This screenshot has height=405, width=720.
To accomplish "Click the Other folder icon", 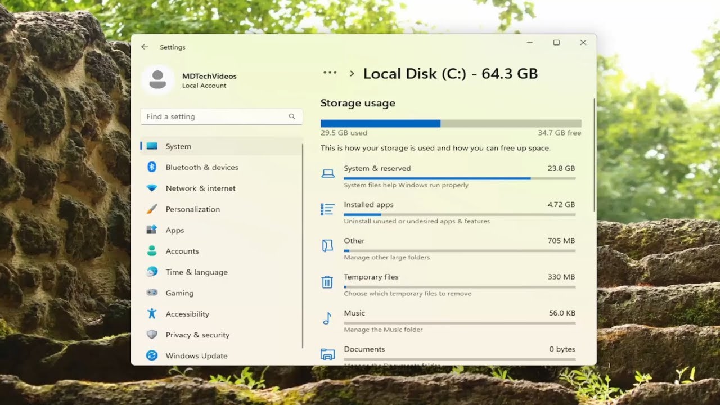I will coord(327,246).
